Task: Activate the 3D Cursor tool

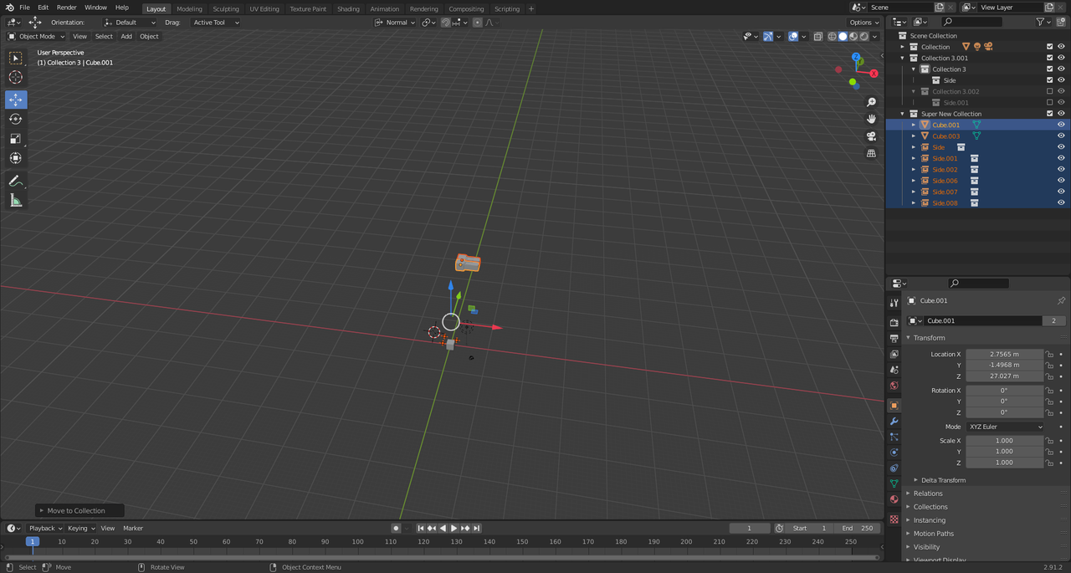Action: click(x=16, y=77)
